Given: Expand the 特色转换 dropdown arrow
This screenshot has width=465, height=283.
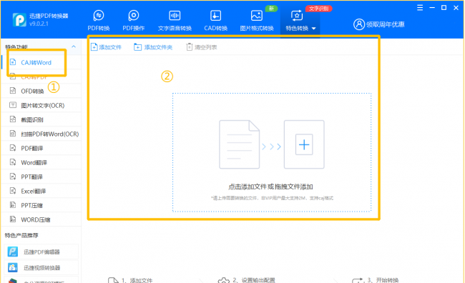Looking at the screenshot, I should [314, 29].
